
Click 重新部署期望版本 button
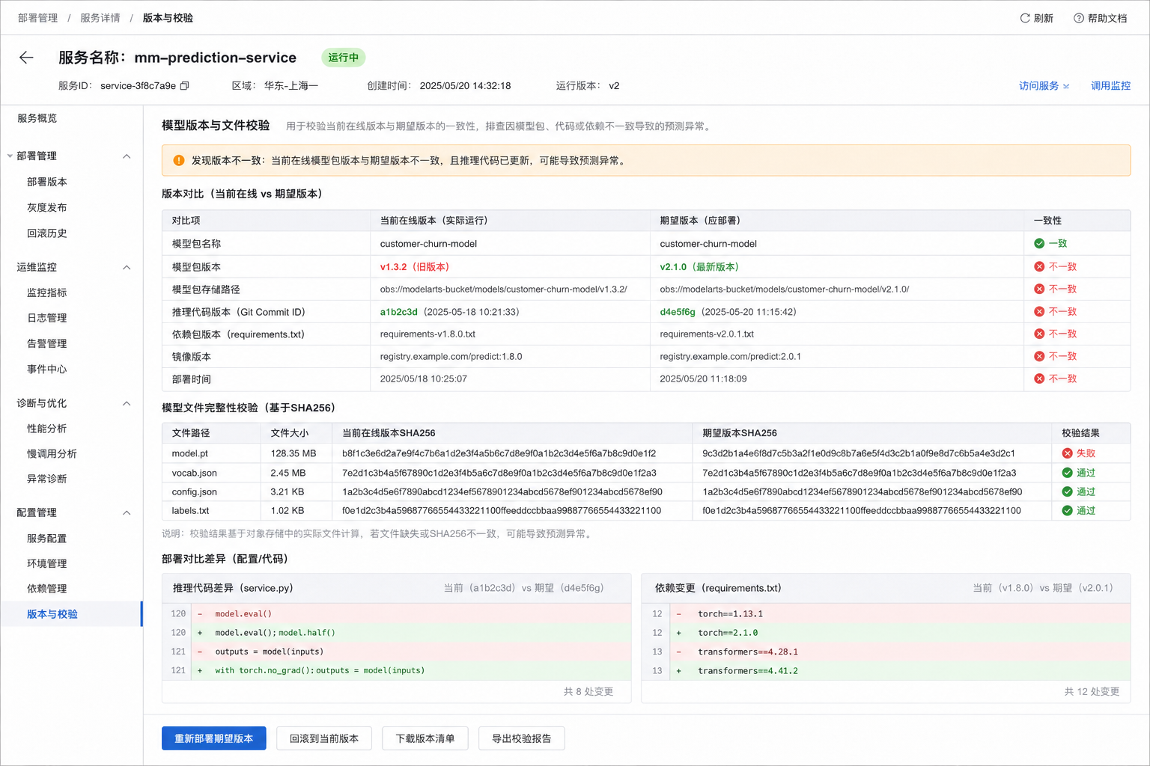[214, 738]
